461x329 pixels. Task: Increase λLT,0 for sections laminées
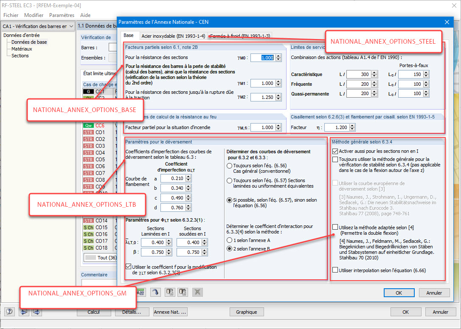click(x=169, y=241)
